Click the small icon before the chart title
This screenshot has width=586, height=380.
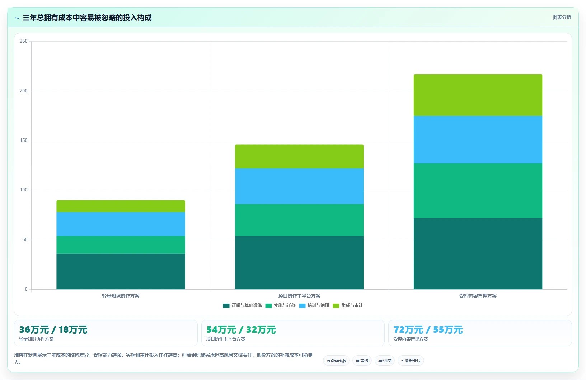17,18
